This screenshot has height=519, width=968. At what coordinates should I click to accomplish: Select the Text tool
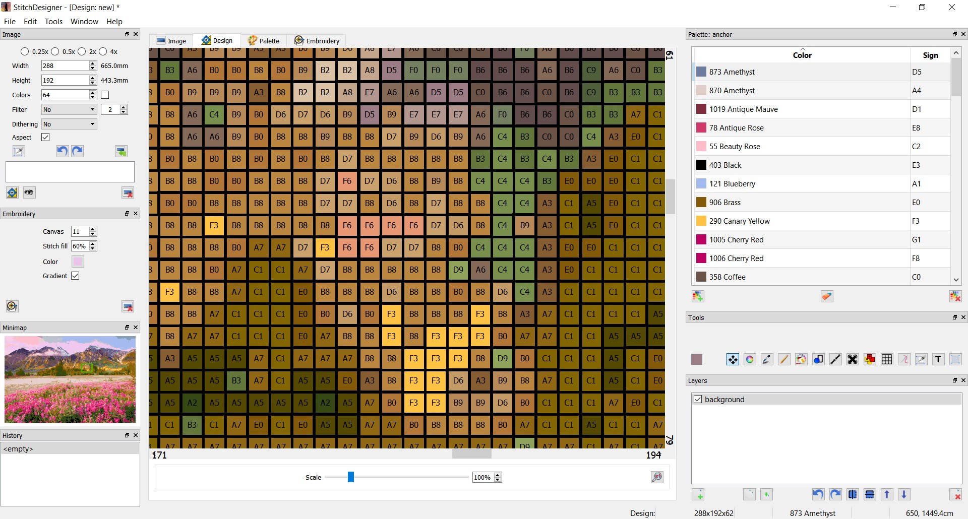coord(938,359)
